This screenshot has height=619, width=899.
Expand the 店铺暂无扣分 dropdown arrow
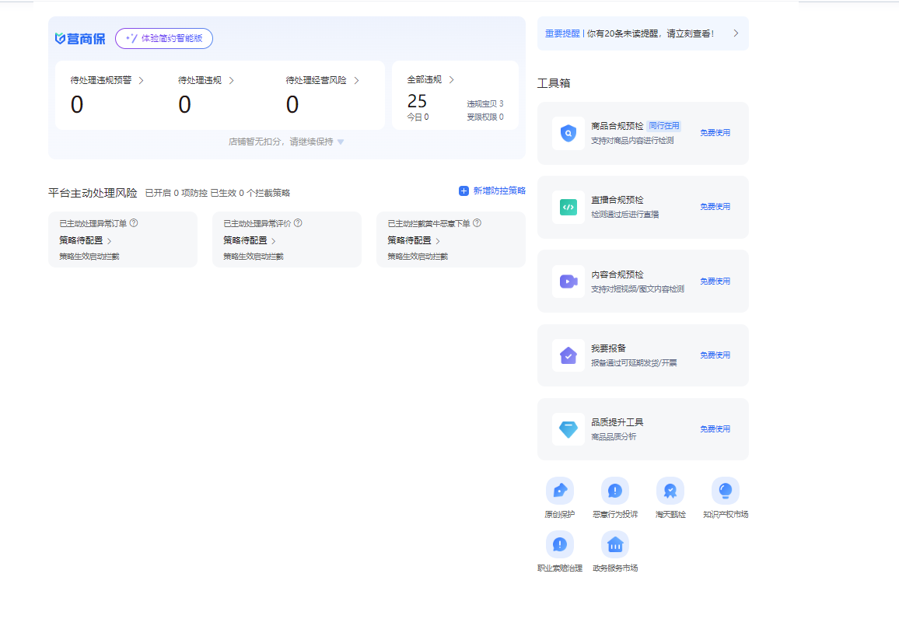point(341,142)
